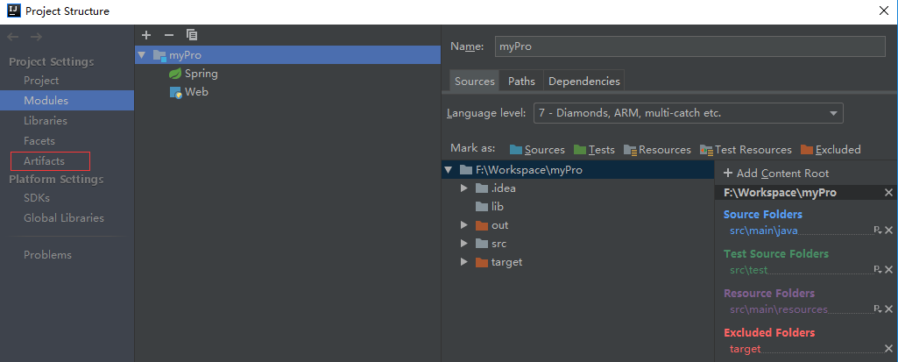Click Add Content Root
The width and height of the screenshot is (898, 362).
tap(776, 173)
